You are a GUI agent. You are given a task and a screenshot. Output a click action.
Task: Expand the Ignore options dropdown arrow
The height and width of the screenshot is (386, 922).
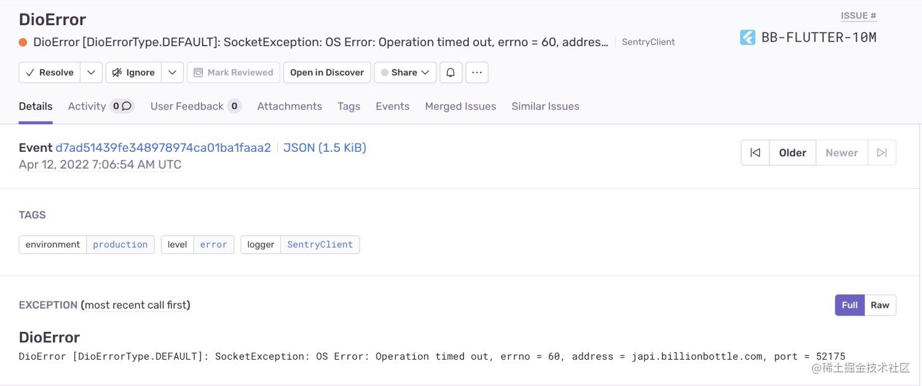pos(172,73)
